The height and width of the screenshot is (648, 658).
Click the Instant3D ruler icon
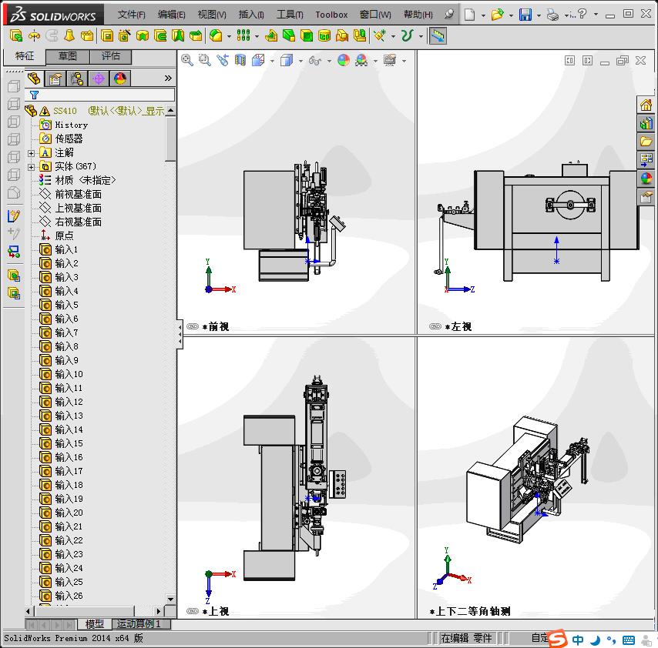438,36
